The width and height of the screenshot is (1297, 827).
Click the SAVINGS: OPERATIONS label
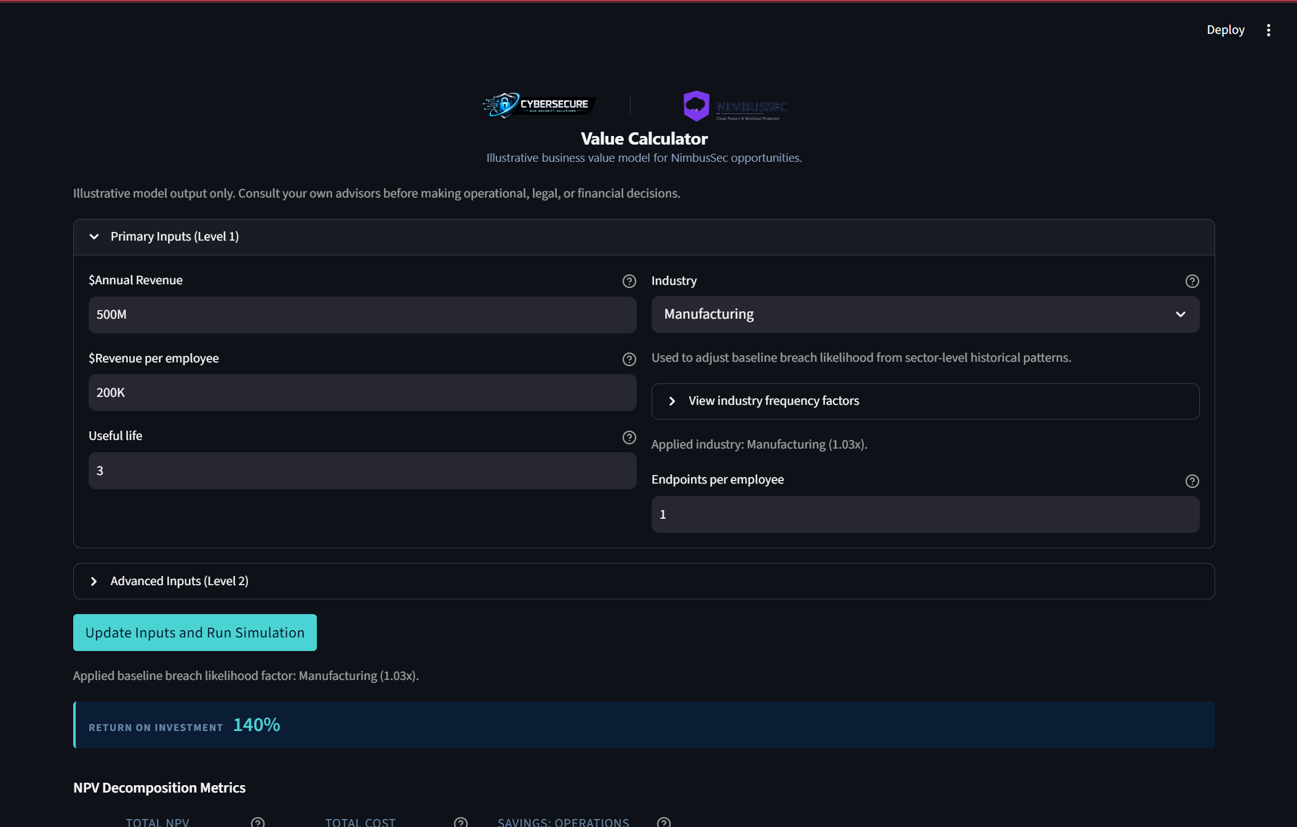click(x=564, y=822)
